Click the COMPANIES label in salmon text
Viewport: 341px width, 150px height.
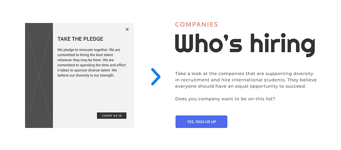pyautogui.click(x=196, y=25)
